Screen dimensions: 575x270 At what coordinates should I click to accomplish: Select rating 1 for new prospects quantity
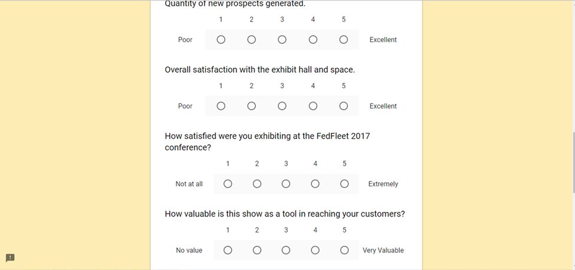point(221,40)
